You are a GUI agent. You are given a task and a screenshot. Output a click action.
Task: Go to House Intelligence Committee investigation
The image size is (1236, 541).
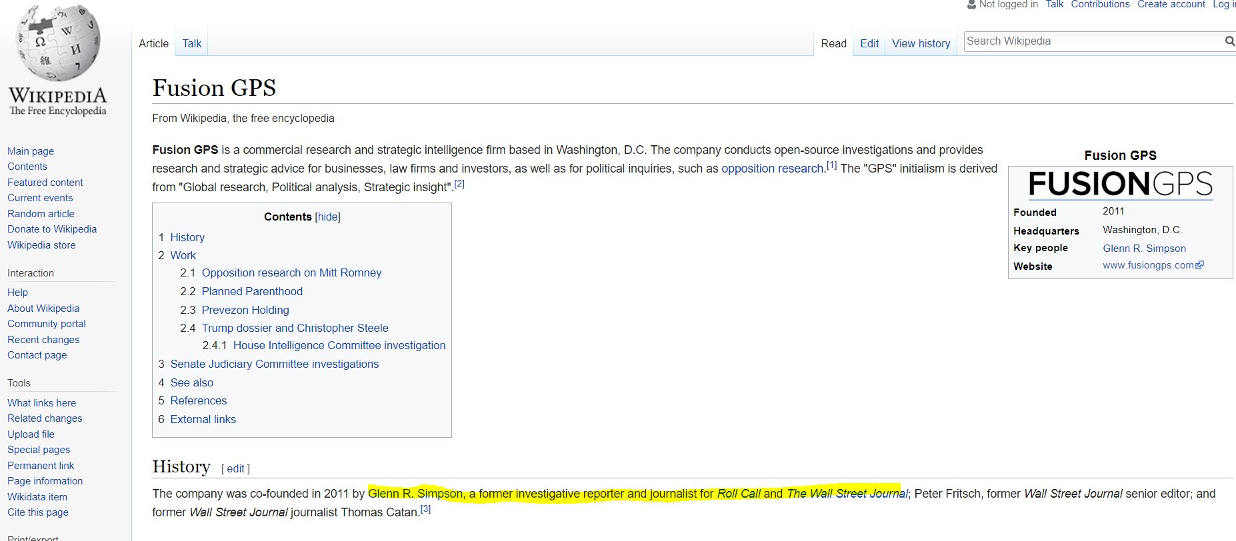tap(339, 345)
